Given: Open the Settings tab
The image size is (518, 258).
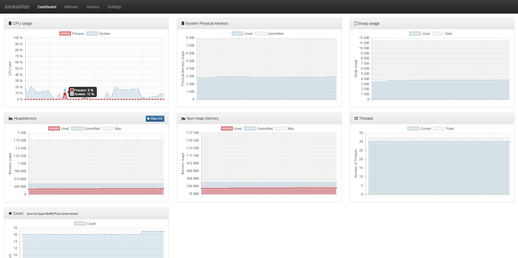Looking at the screenshot, I should point(114,7).
